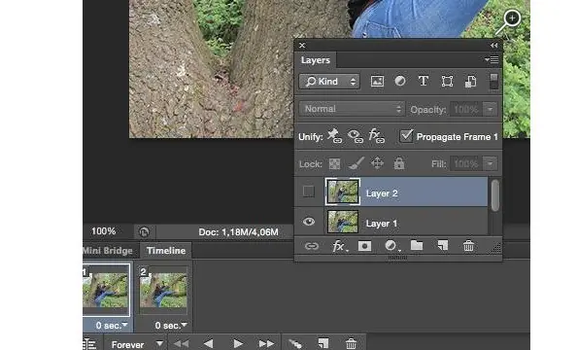Delete layer with Layers panel trash

point(468,245)
